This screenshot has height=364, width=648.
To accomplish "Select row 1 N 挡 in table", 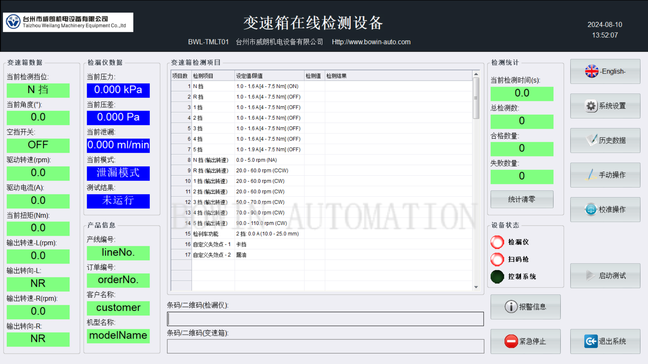I will [321, 86].
